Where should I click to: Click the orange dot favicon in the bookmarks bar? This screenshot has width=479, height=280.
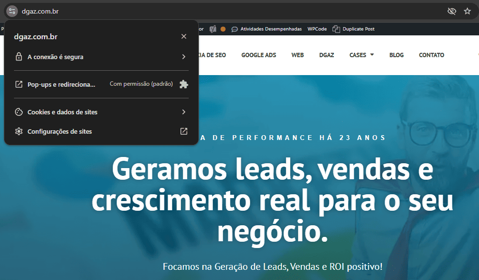pos(222,29)
